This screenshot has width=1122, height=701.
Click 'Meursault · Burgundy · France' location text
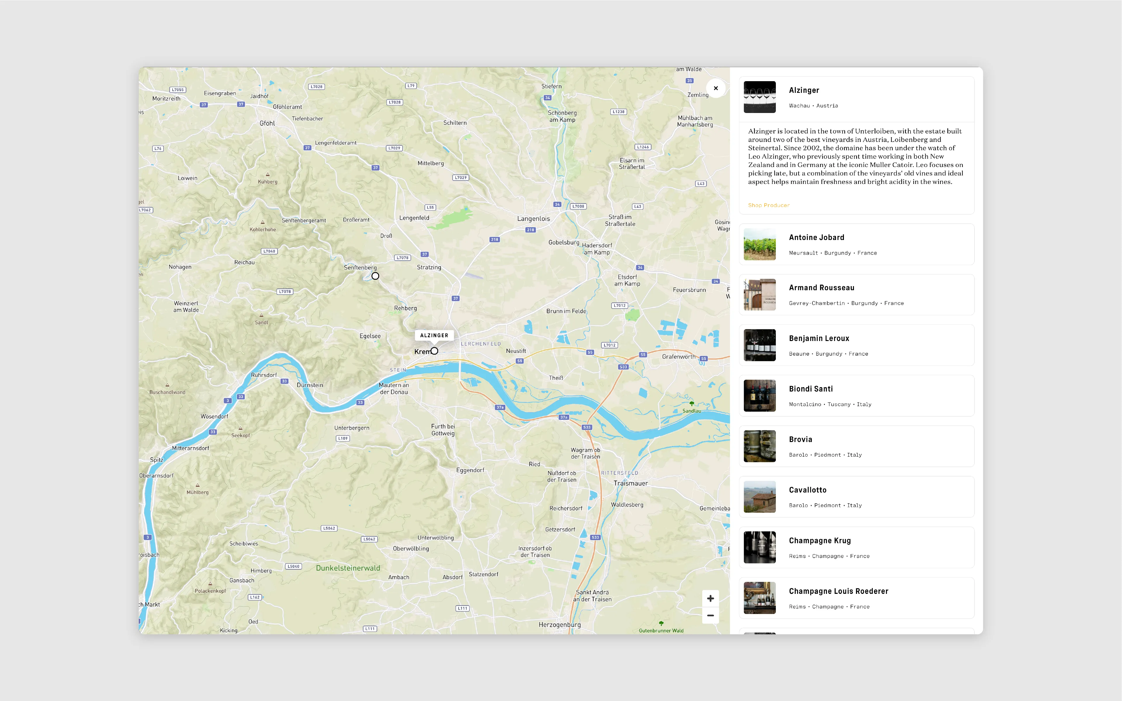point(833,253)
